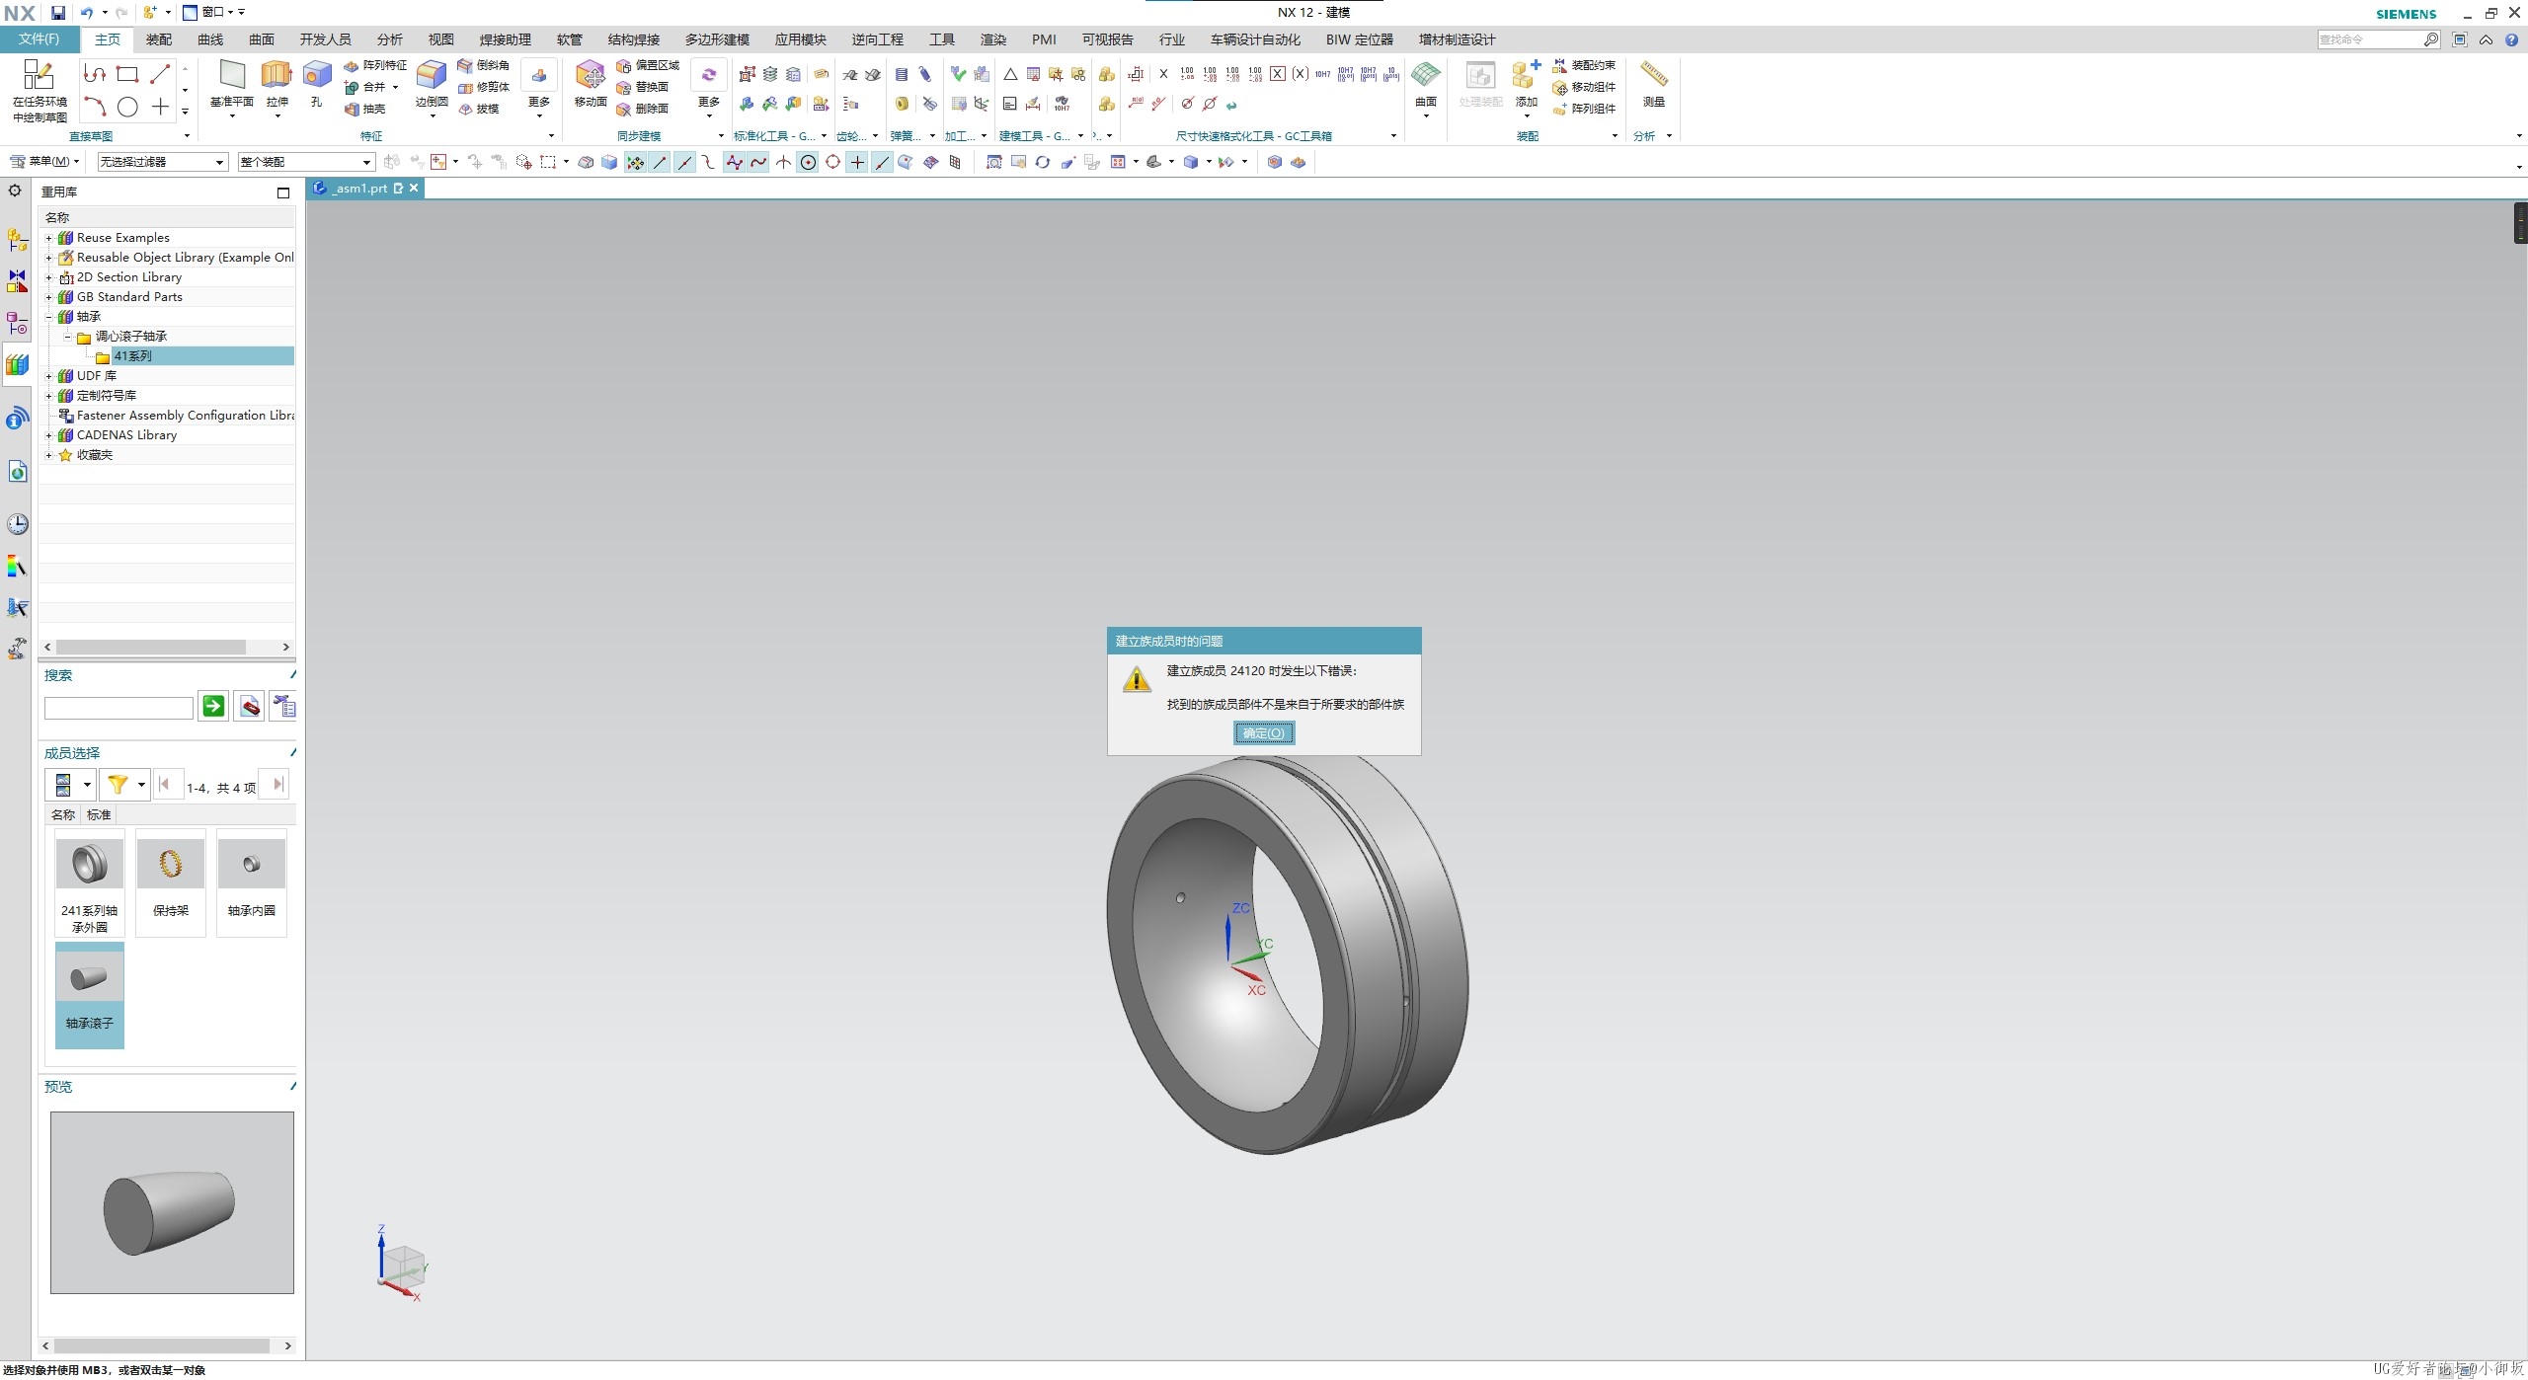Select the rectangle sketch tool
Viewport: 2528px width, 1380px height.
click(127, 74)
